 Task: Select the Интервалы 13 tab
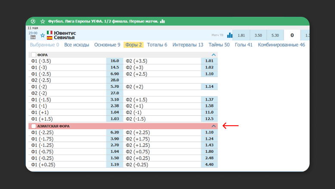(188, 45)
